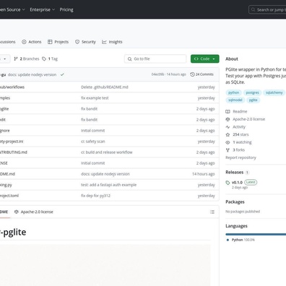View the 1 Tag link

coord(50,58)
